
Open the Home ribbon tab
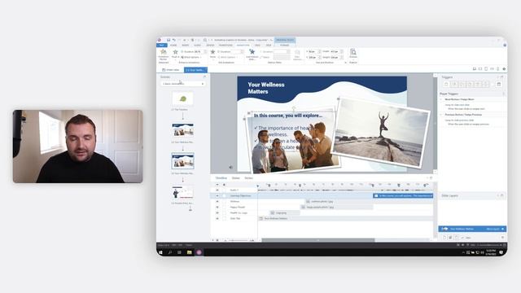pyautogui.click(x=173, y=46)
